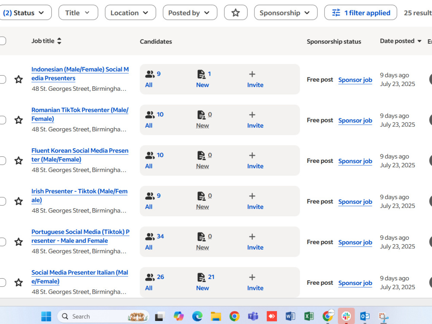Star the Romanian TikTok Presenter job

pos(19,120)
